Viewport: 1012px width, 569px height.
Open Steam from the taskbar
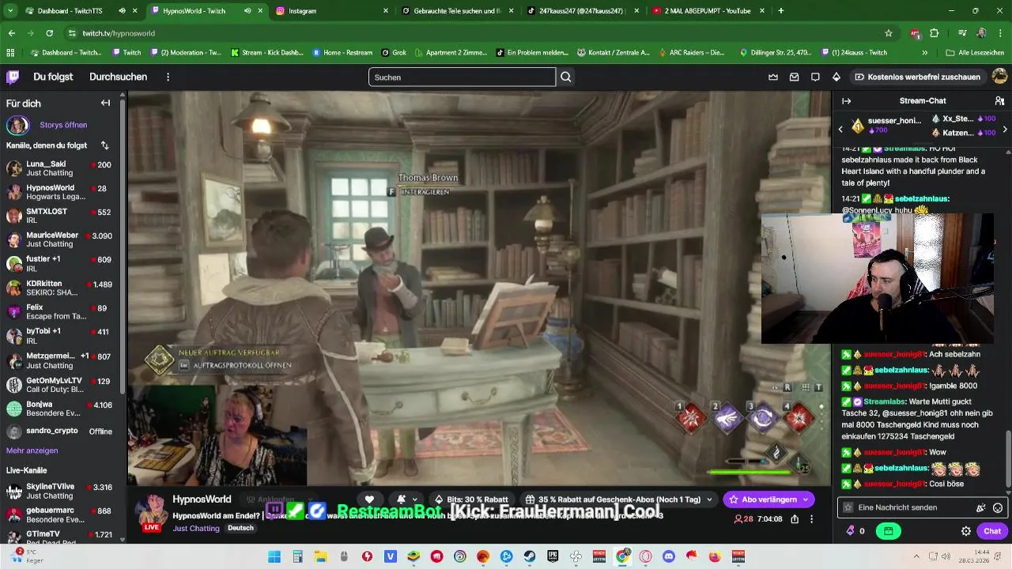tap(530, 556)
